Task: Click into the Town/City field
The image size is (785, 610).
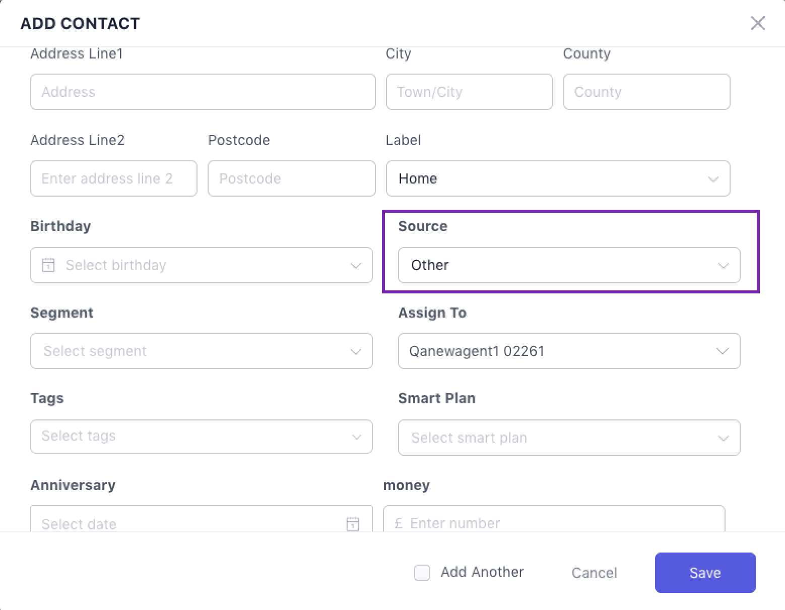Action: pyautogui.click(x=469, y=92)
